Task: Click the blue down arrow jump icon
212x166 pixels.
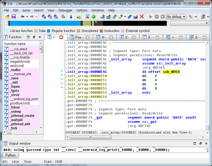Action: pyautogui.click(x=71, y=17)
